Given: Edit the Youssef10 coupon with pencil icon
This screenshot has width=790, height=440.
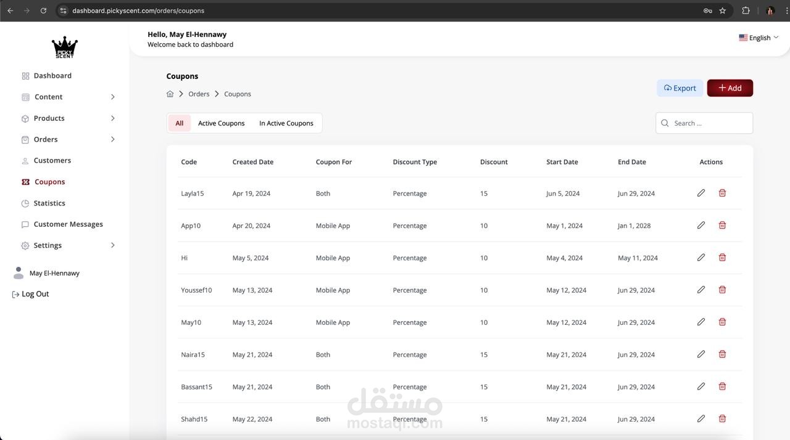Looking at the screenshot, I should pyautogui.click(x=701, y=290).
